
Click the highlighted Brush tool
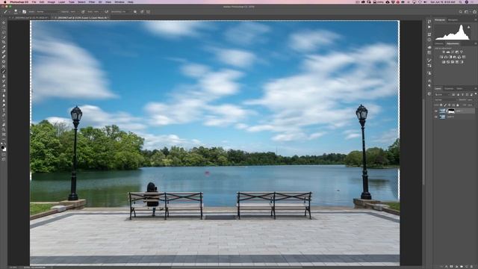pyautogui.click(x=4, y=71)
